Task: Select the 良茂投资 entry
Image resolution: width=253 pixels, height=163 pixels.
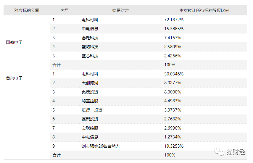Action: click(90, 92)
